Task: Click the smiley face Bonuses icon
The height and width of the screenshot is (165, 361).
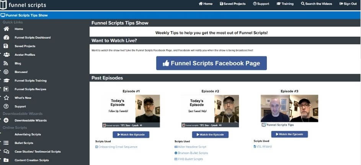Action: (6, 72)
